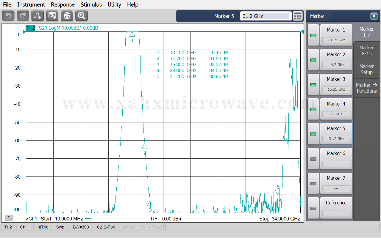
Task: Open the numeric keypad icon
Action: click(x=298, y=16)
